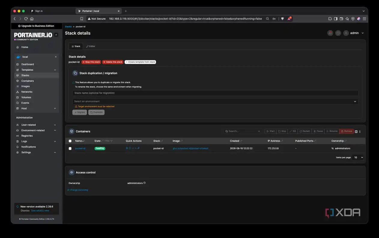The width and height of the screenshot is (379, 238).
Task: Click the Brave rewards triangle icon
Action: coord(289,19)
